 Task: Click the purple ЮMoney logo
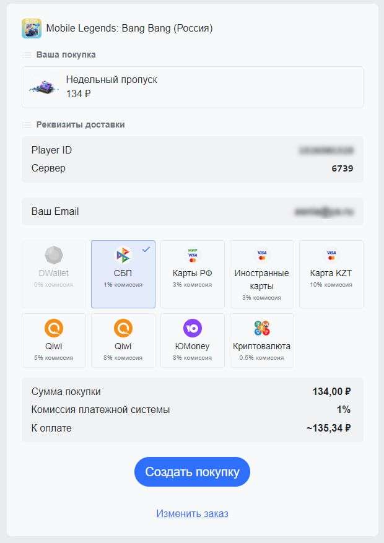pyautogui.click(x=193, y=328)
